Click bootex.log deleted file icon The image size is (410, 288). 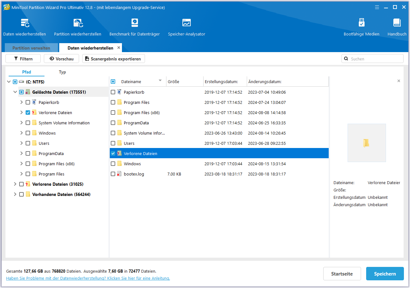tap(119, 174)
